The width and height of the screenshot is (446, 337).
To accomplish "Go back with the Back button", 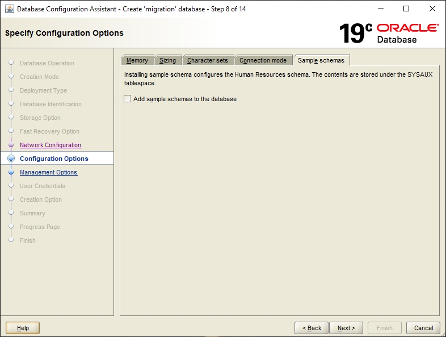I will tap(312, 328).
